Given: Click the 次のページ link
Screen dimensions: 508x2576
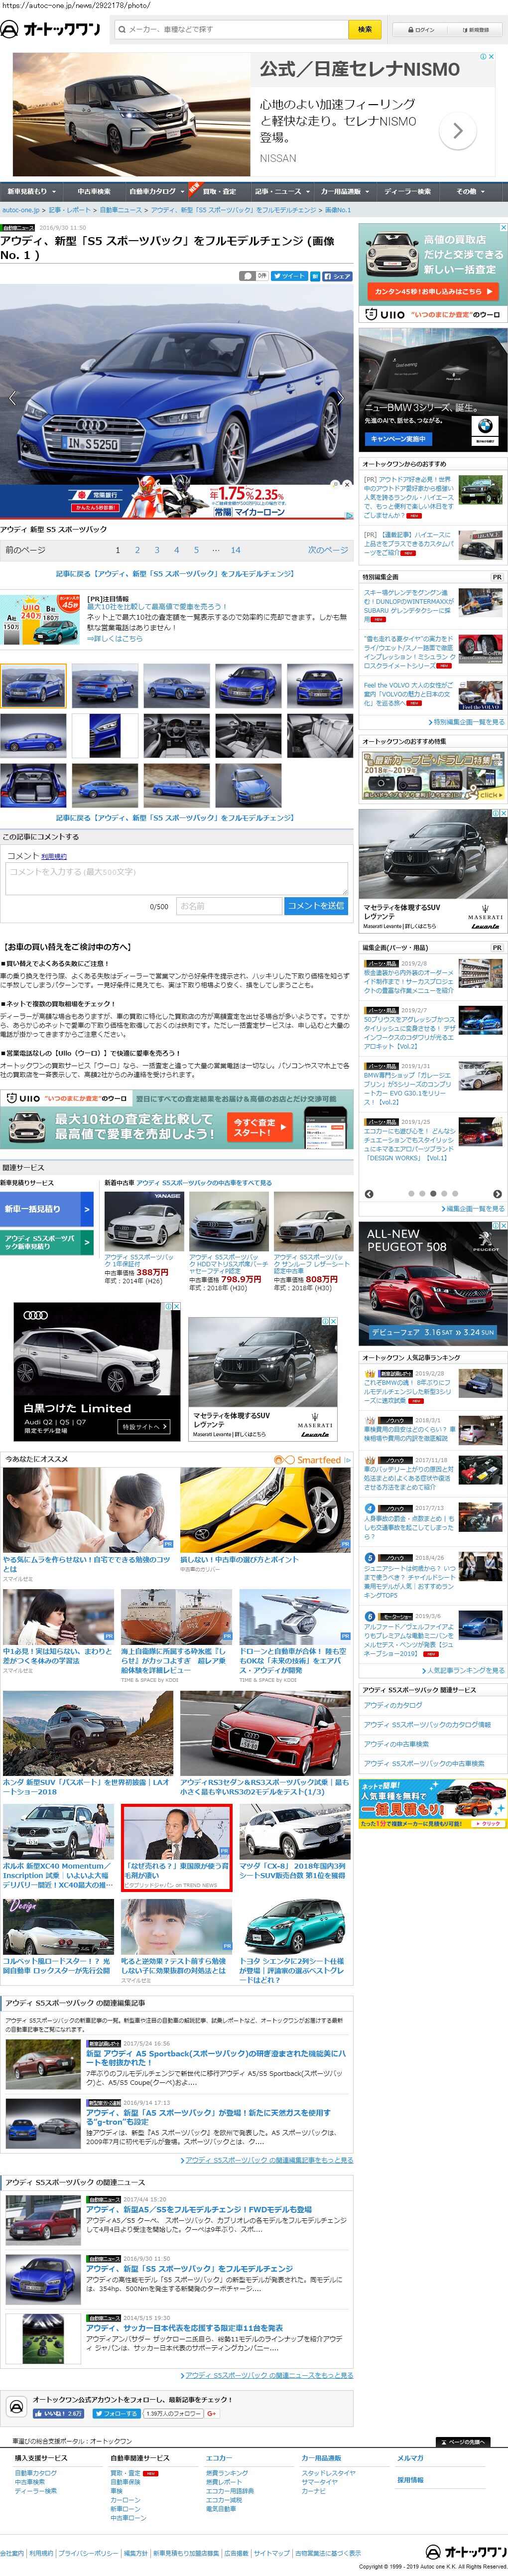Looking at the screenshot, I should click(327, 550).
